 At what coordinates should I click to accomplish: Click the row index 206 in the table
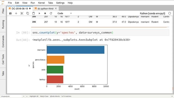34,22
